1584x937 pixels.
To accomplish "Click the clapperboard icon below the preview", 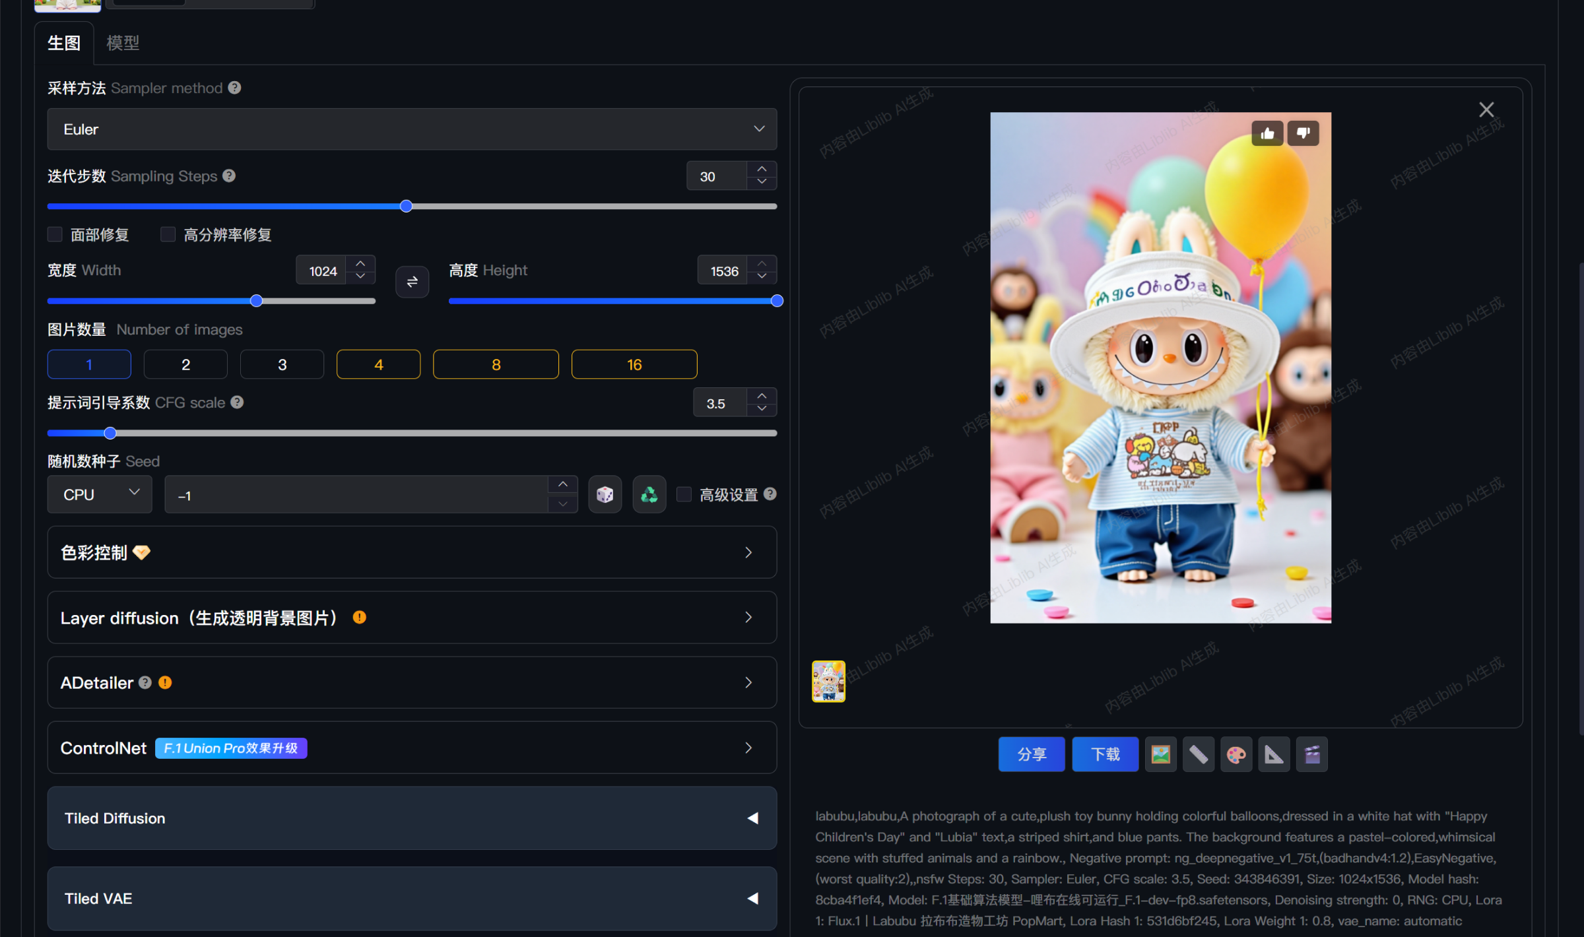I will point(1311,754).
